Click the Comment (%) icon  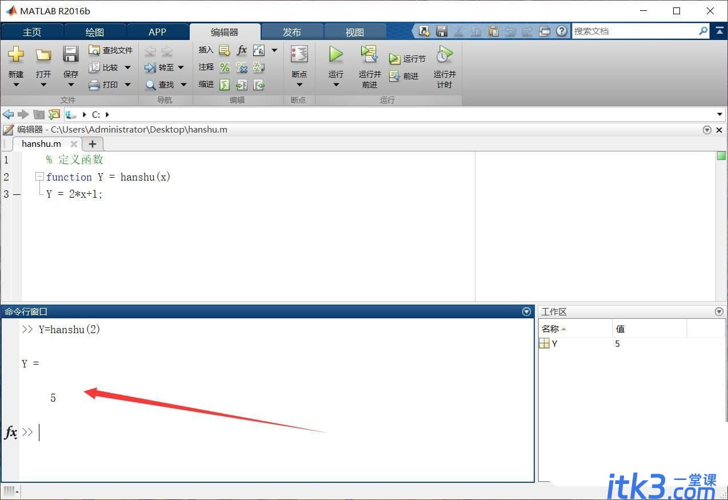tap(225, 67)
